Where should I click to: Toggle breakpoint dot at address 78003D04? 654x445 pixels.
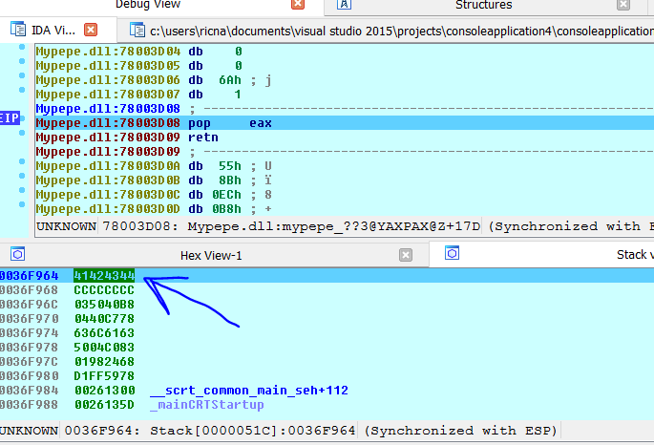point(21,49)
